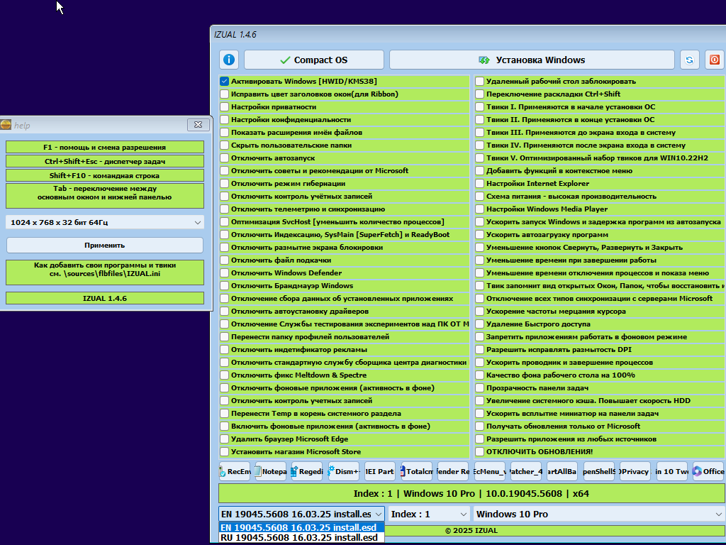Check Показать расширения имён файлов
726x545 pixels.
coord(225,133)
